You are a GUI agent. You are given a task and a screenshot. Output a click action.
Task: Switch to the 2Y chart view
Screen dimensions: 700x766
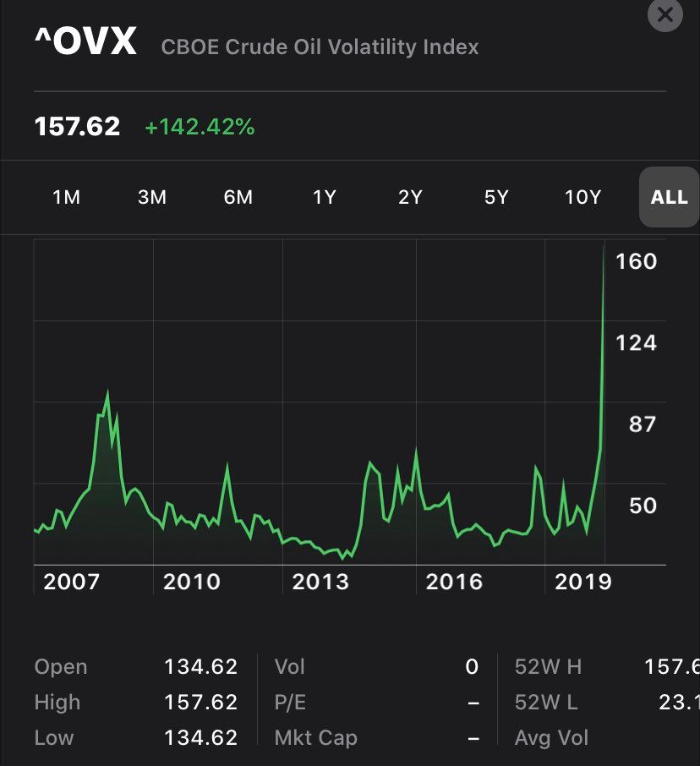click(410, 197)
